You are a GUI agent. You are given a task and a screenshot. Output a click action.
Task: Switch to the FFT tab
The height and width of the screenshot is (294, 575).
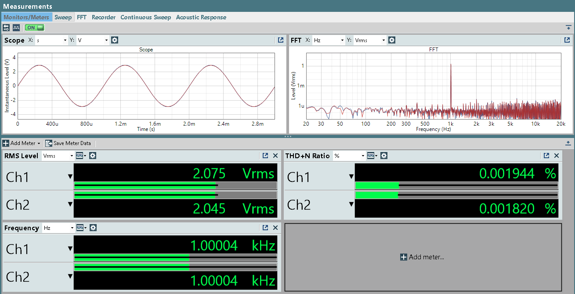[x=82, y=17]
